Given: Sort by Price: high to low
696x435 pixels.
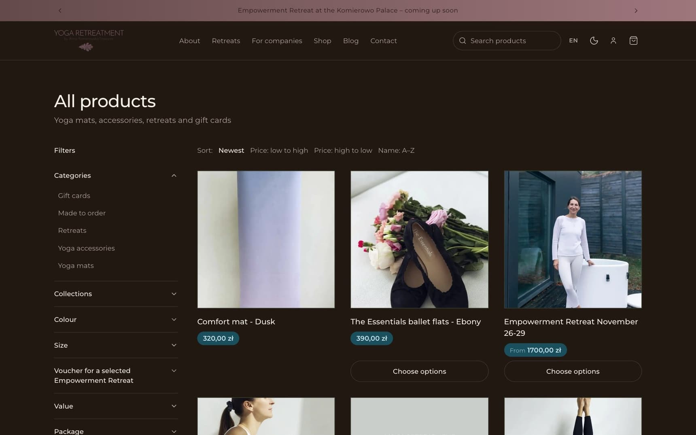Looking at the screenshot, I should [343, 151].
